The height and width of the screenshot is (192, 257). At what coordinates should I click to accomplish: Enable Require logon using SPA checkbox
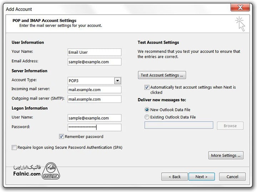(x=14, y=147)
